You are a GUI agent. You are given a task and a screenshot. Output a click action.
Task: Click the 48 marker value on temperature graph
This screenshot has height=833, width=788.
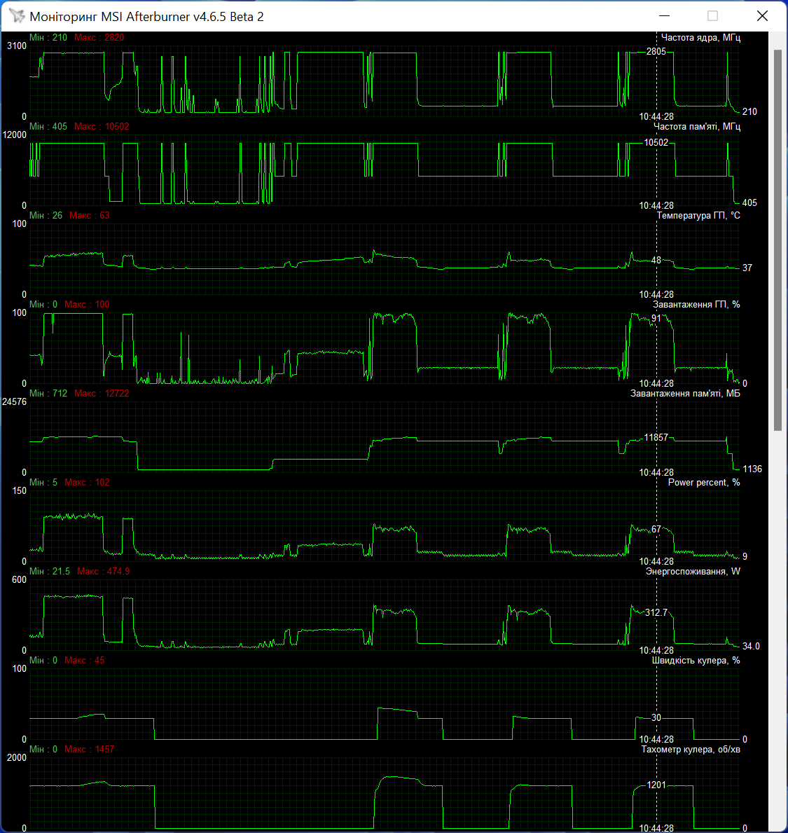pyautogui.click(x=656, y=261)
